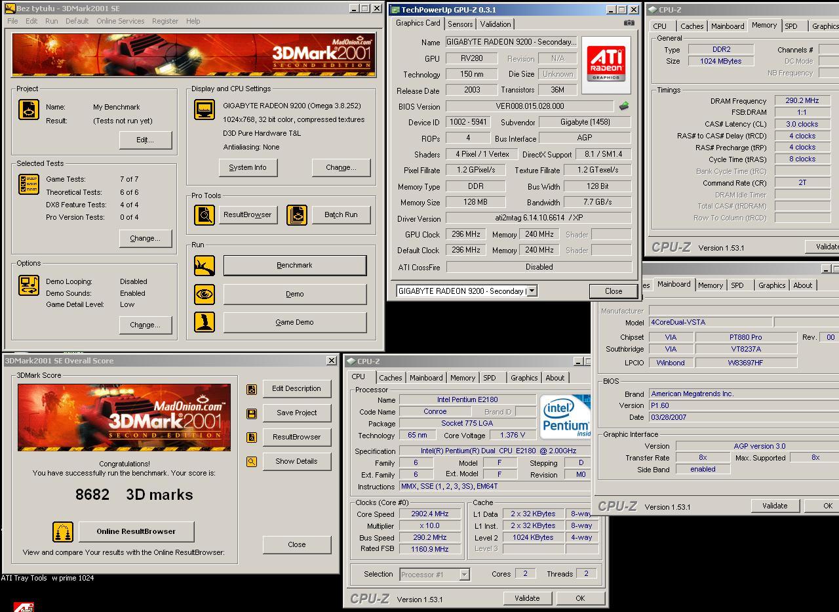The image size is (839, 612).
Task: Click the icon next to Edit Description
Action: coord(251,389)
